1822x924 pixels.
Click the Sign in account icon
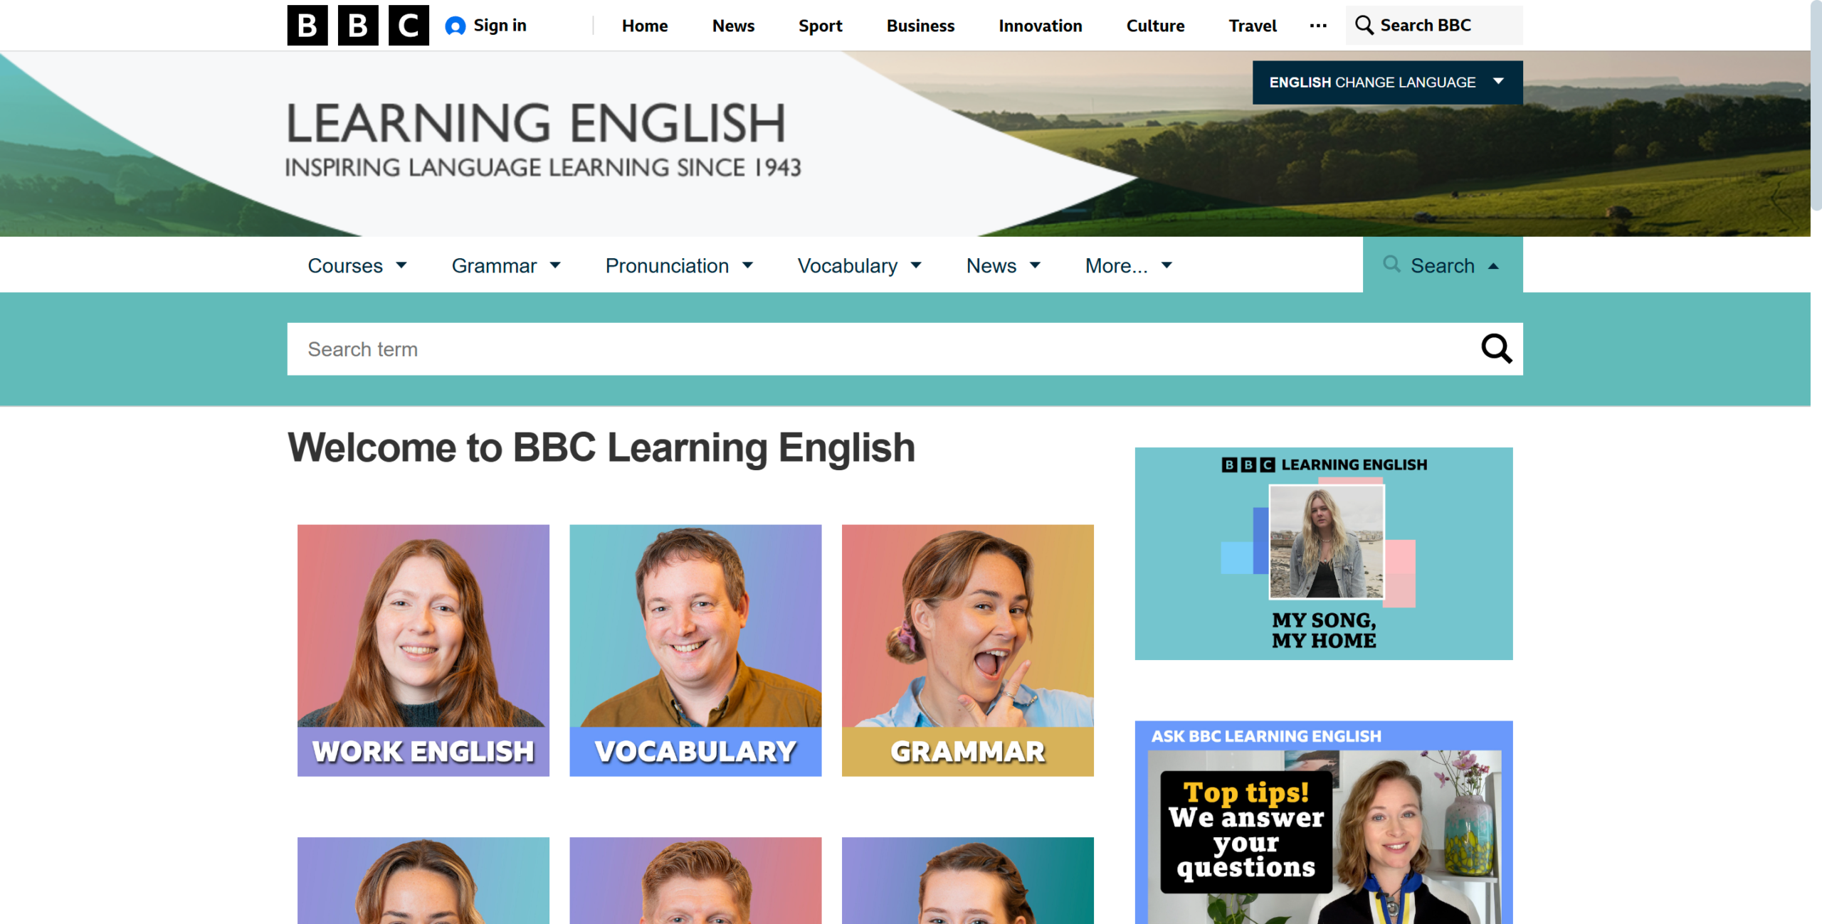click(455, 26)
